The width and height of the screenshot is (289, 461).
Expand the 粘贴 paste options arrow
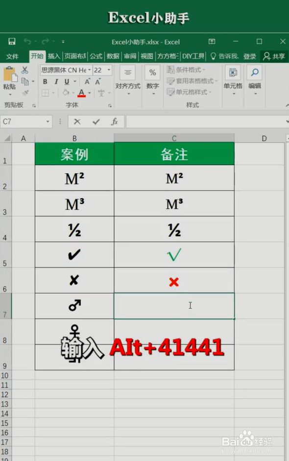click(x=10, y=95)
